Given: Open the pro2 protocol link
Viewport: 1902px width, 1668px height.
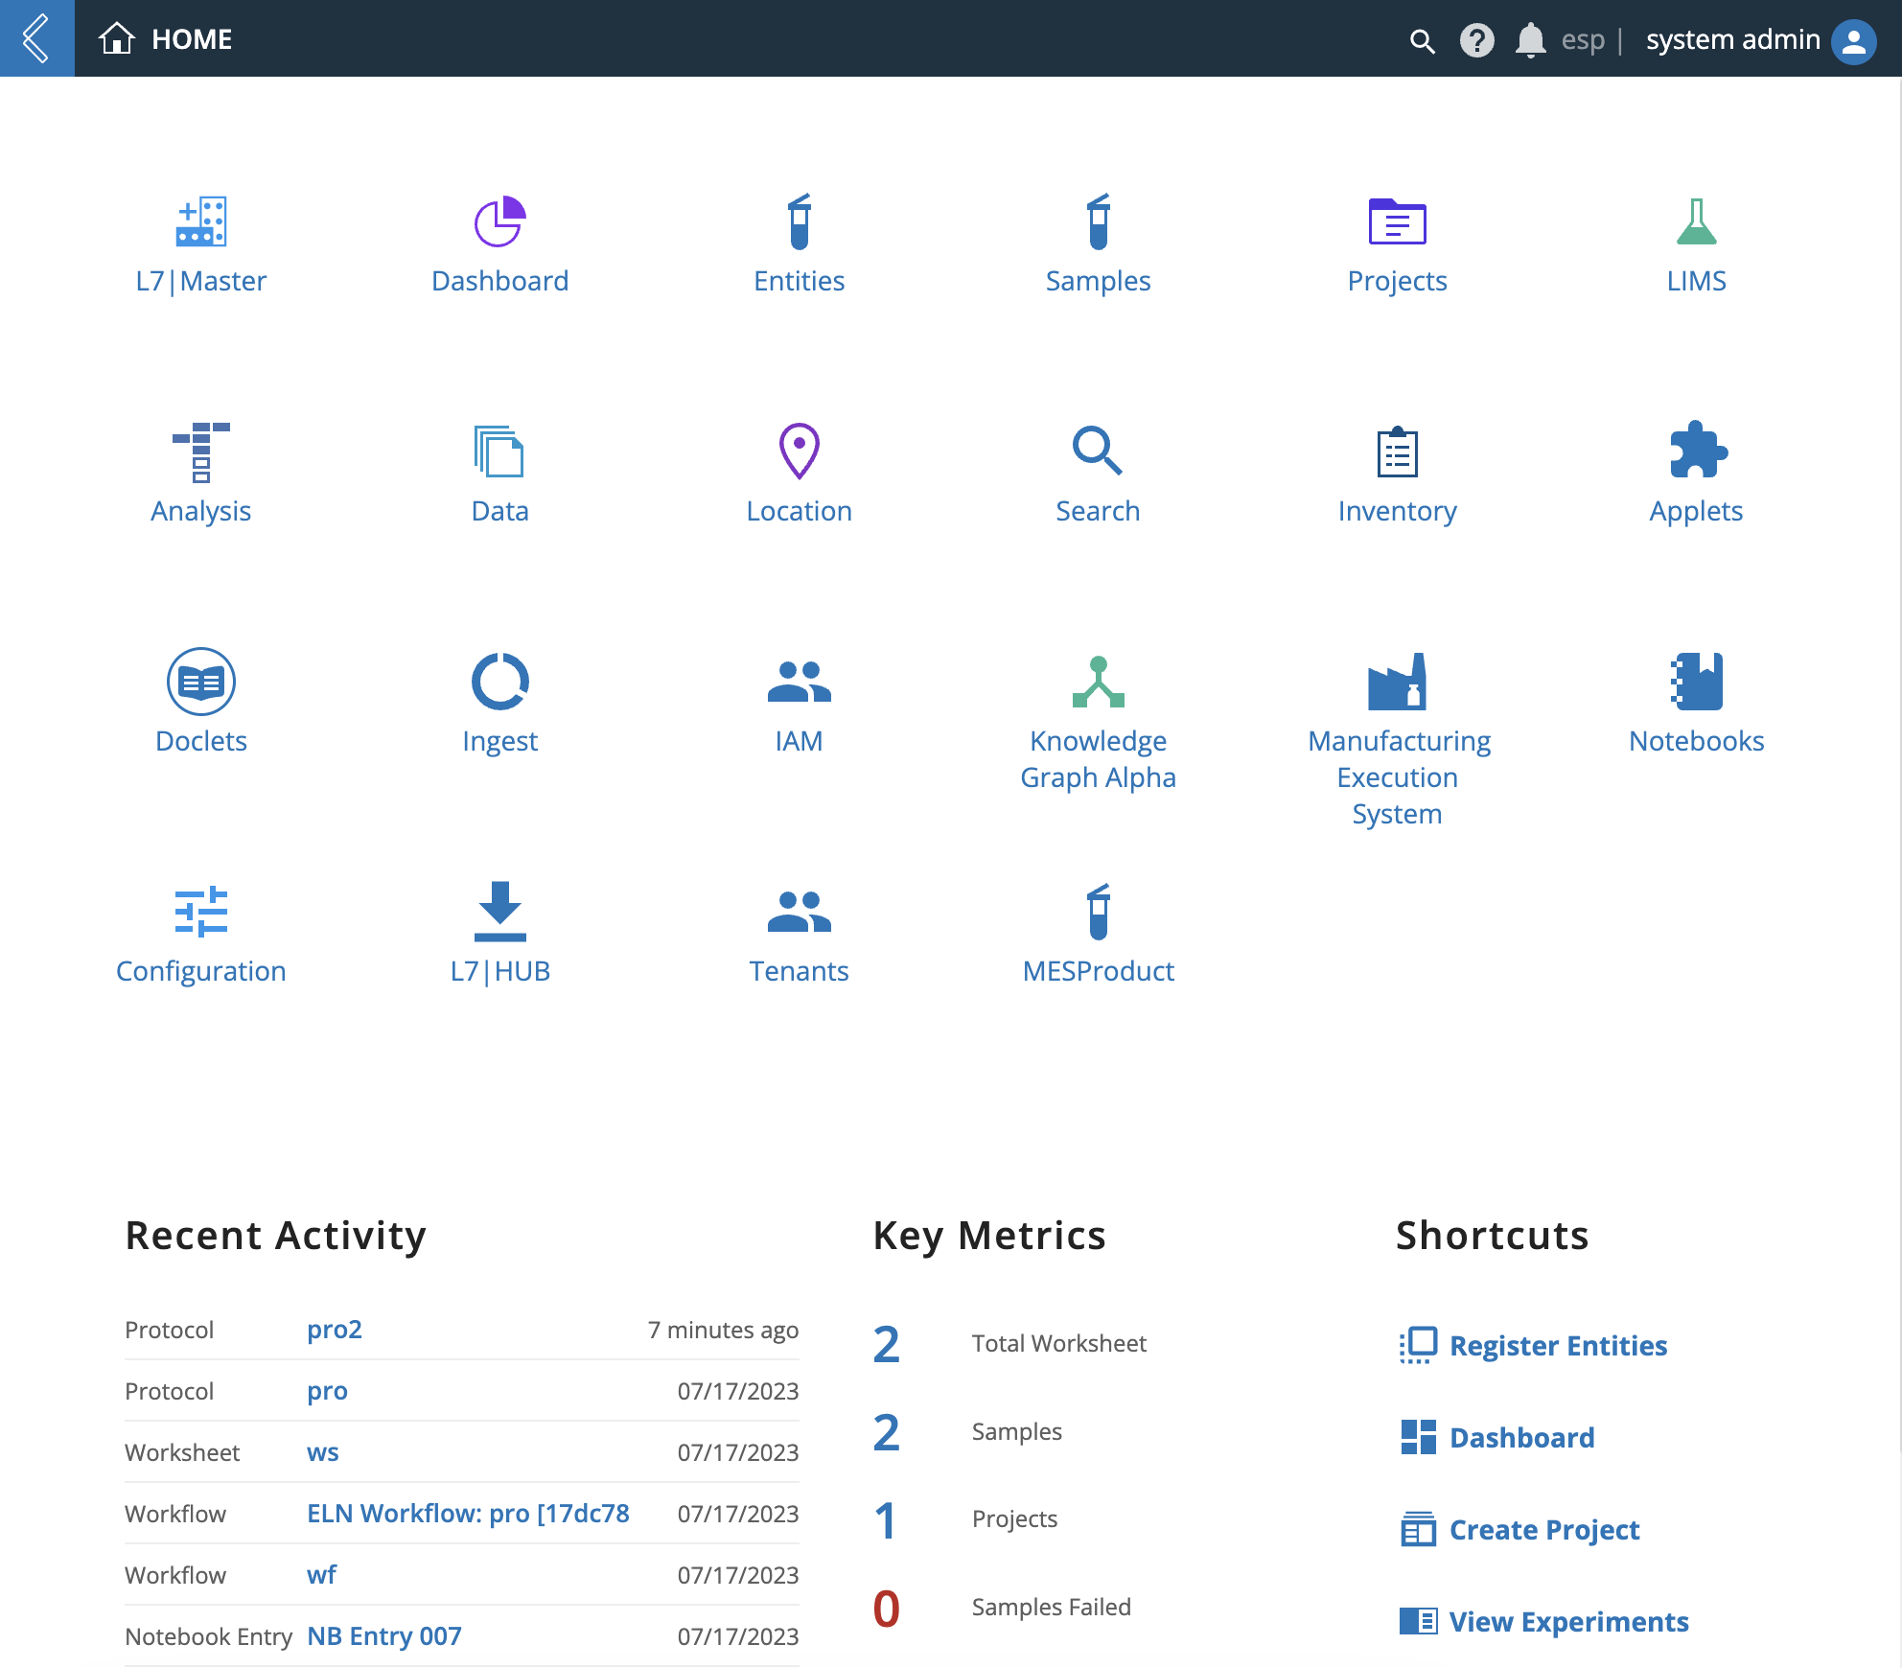Looking at the screenshot, I should (x=335, y=1330).
